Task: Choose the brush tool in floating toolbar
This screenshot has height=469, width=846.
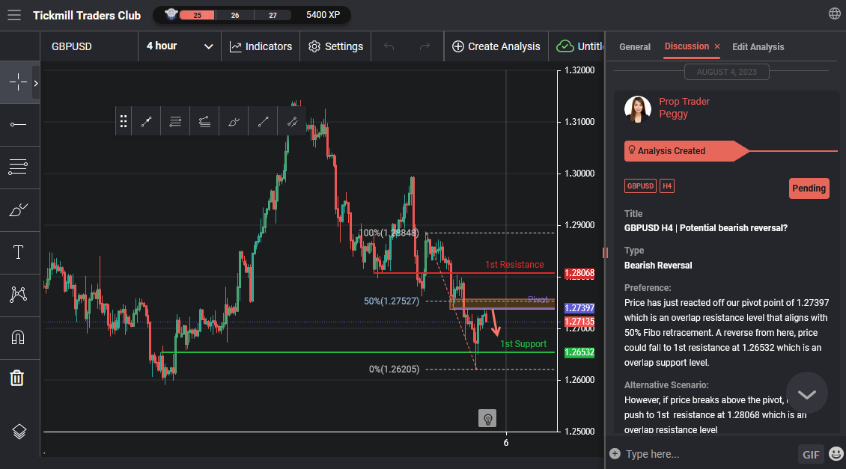Action: (x=234, y=121)
